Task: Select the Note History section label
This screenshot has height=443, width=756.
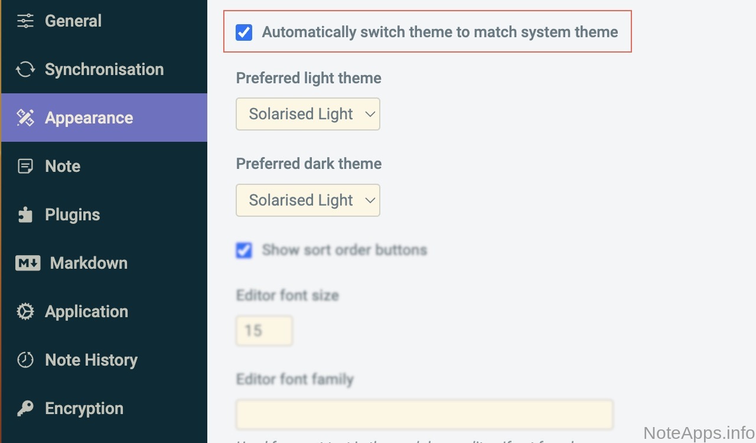Action: coord(91,360)
